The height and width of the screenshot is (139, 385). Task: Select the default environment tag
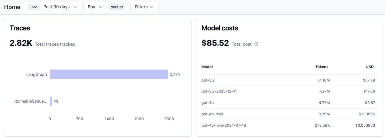117,7
